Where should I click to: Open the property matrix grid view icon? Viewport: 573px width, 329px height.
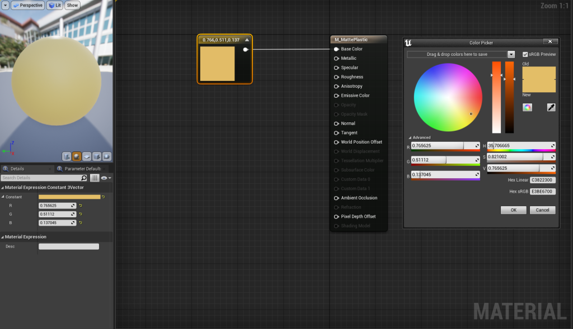(x=95, y=178)
